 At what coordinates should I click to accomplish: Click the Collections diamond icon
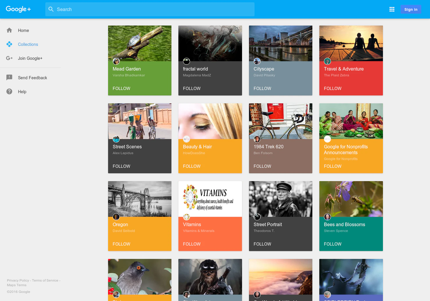click(9, 44)
